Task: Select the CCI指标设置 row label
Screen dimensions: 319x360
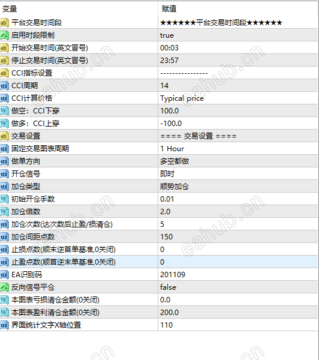Action: click(x=32, y=73)
